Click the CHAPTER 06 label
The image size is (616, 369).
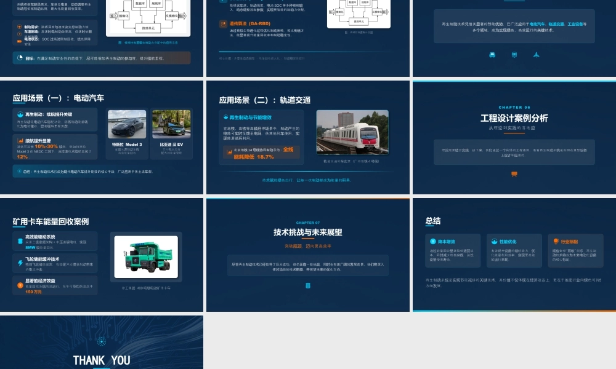(514, 107)
